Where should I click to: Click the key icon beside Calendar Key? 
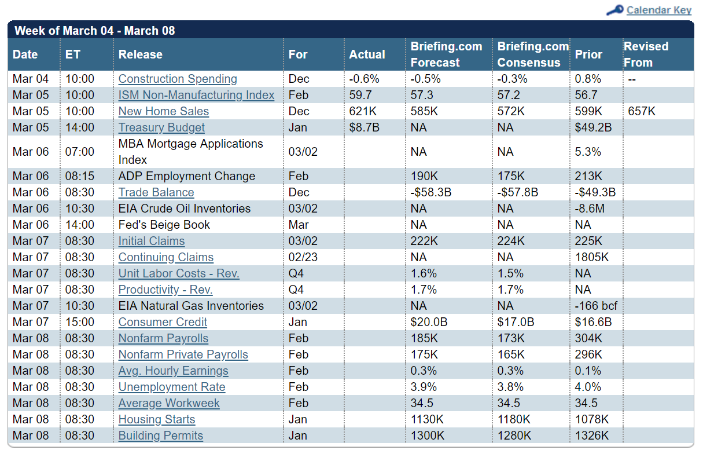(614, 10)
